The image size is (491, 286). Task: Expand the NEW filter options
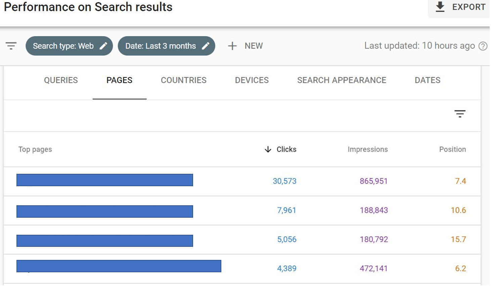coord(245,46)
